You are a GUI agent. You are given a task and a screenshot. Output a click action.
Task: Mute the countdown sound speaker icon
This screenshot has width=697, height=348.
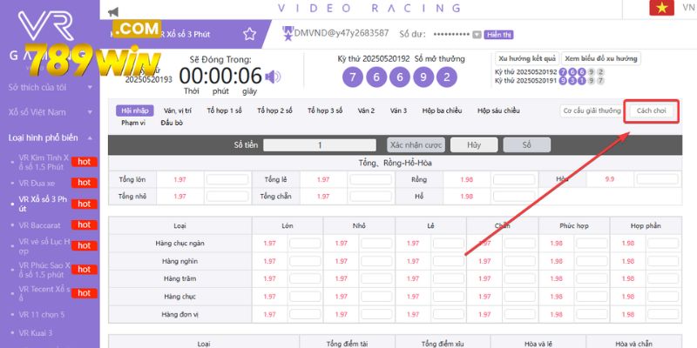tap(274, 77)
